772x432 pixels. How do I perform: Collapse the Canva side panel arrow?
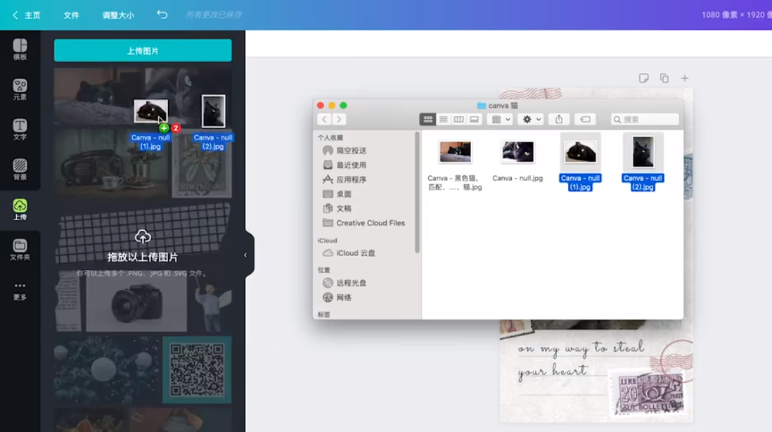pos(245,255)
